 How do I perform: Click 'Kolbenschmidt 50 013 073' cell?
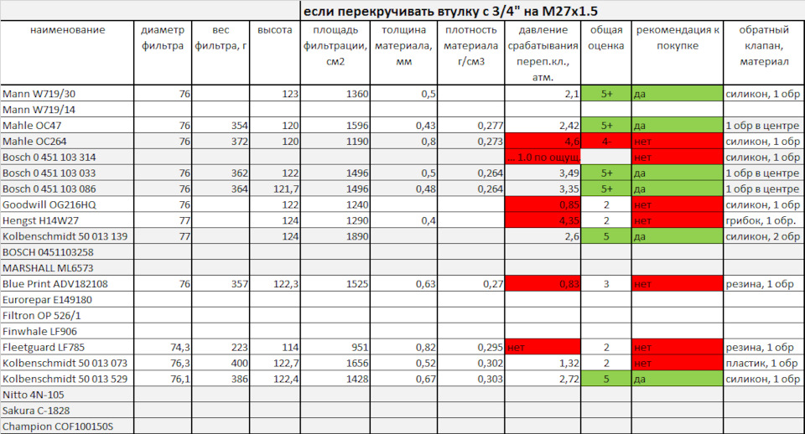(x=67, y=364)
